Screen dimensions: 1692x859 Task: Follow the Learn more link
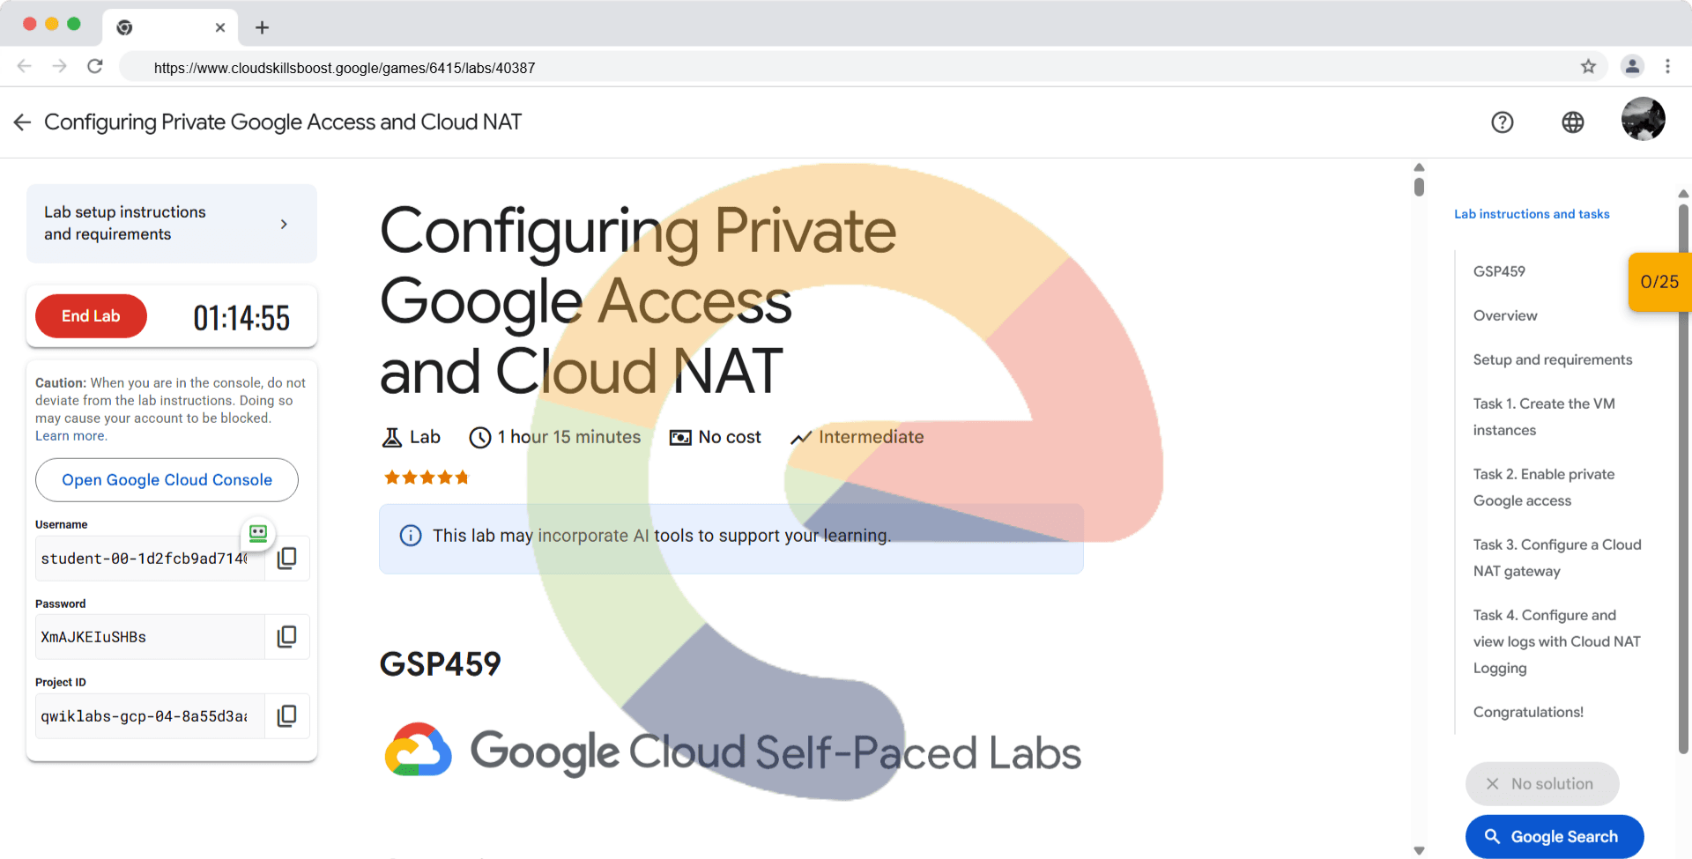[x=70, y=436]
